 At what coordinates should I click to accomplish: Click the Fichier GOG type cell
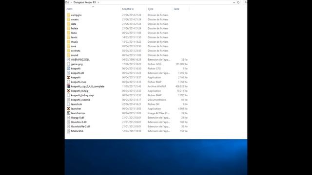(x=155, y=64)
